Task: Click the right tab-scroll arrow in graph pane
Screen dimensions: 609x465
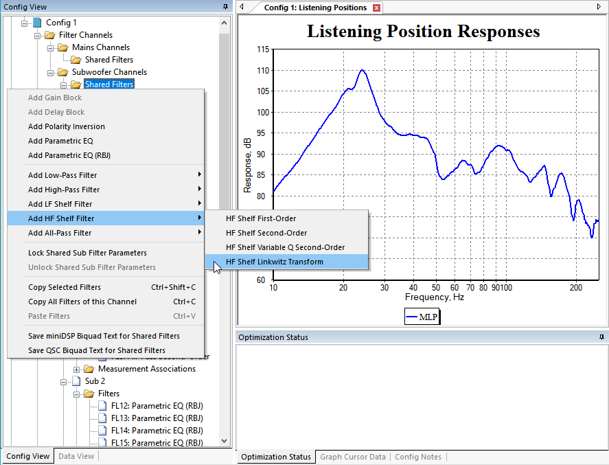Action: (x=599, y=7)
